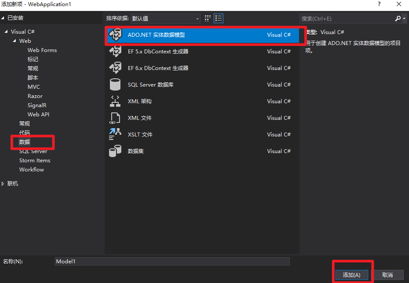
Task: Collapse the Visual C# tree node
Action: [x=6, y=31]
